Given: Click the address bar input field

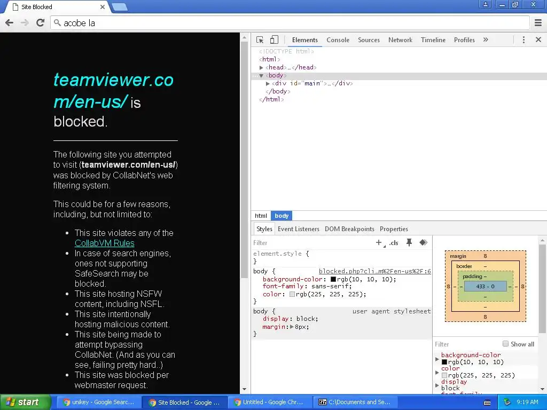Looking at the screenshot, I should pyautogui.click(x=290, y=23).
